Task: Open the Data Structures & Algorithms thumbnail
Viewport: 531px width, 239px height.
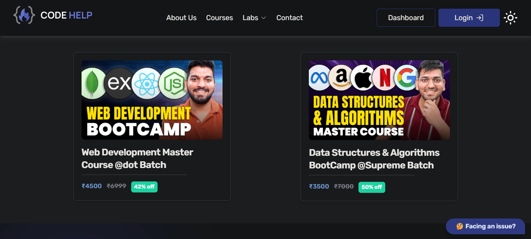Action: pyautogui.click(x=379, y=100)
